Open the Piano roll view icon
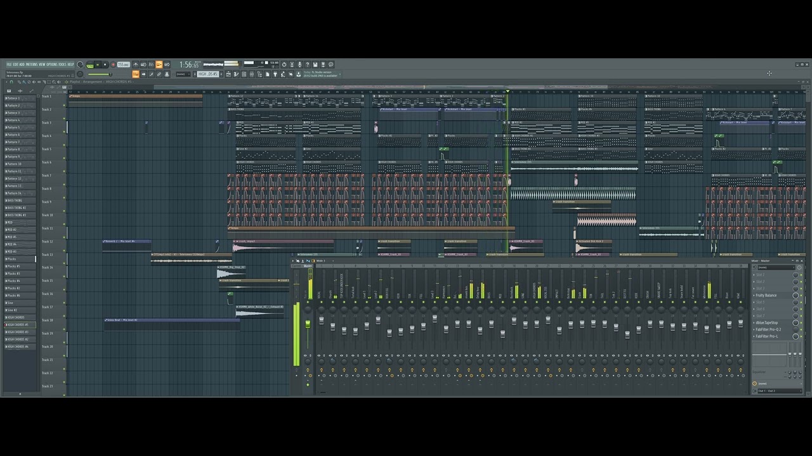This screenshot has width=812, height=456. pos(236,74)
